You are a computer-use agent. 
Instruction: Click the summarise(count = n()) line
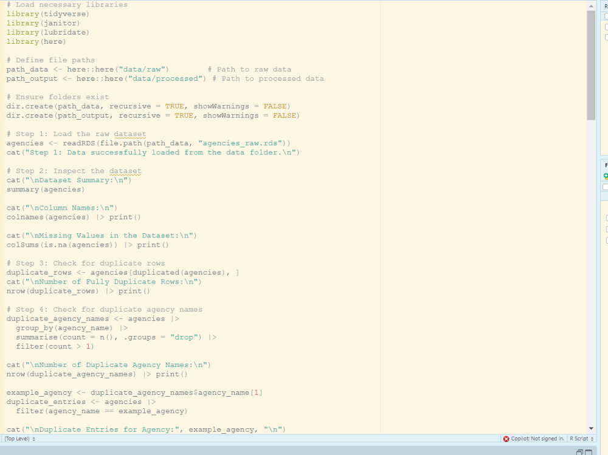[116, 337]
